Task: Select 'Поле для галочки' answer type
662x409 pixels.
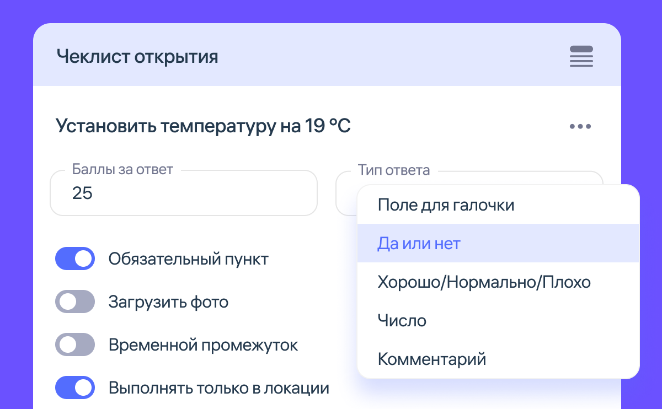Action: (x=446, y=205)
